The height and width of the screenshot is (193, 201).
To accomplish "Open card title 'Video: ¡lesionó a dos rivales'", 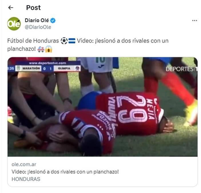I will [65, 172].
